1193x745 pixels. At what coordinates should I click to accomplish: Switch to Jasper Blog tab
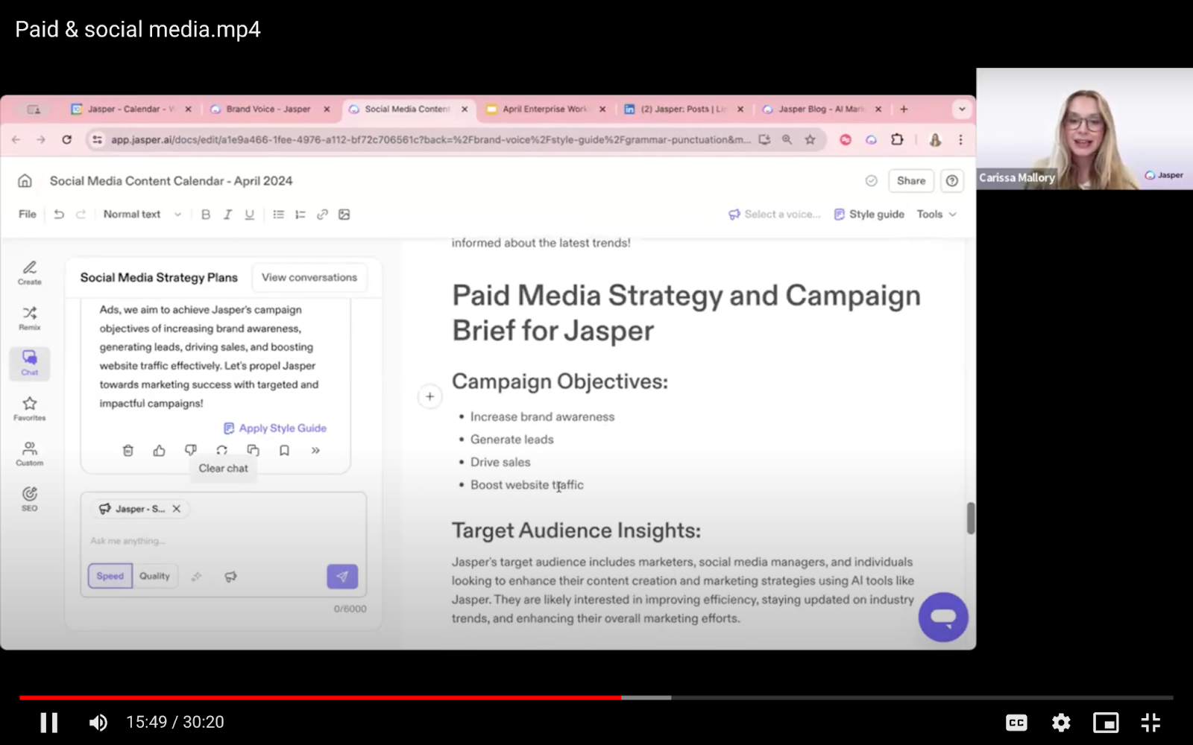point(821,109)
